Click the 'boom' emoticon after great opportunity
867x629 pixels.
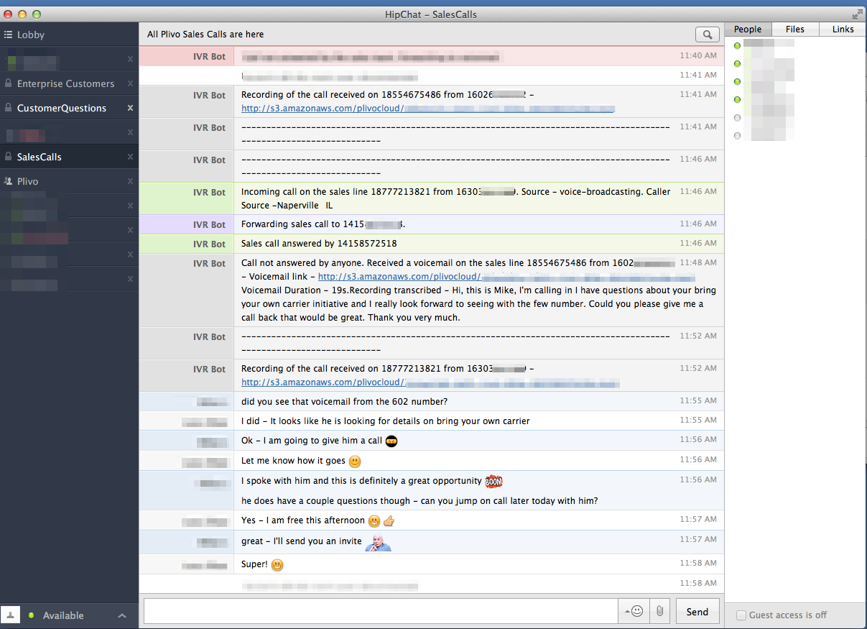click(x=493, y=482)
